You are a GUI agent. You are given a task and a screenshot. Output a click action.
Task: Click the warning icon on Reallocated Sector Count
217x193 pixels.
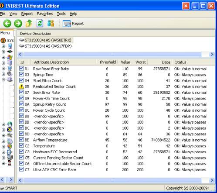coord(21,86)
